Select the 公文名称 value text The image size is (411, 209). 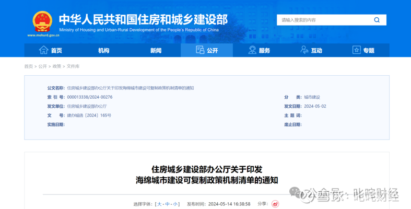click(131, 88)
